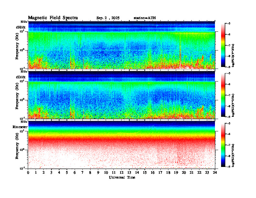Click the dD/dt spectrogram plot
256x198 pixels.
pos(122,95)
